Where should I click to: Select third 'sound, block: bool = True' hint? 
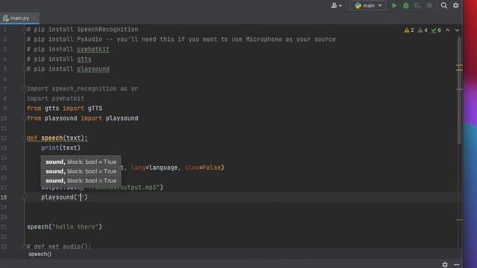click(81, 180)
